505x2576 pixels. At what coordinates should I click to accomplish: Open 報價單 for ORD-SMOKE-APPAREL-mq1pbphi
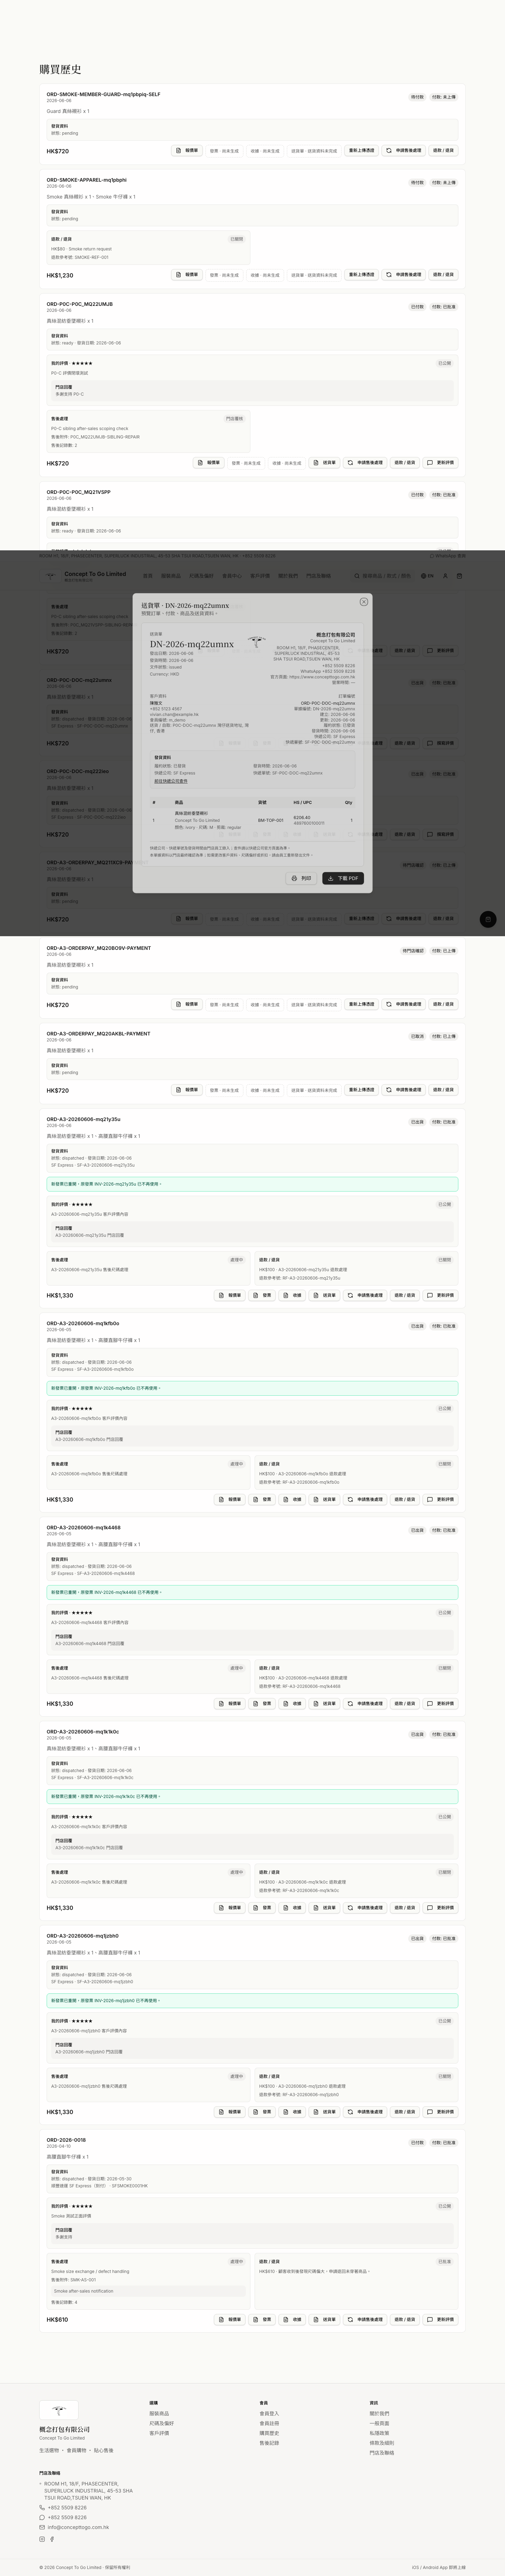click(187, 275)
